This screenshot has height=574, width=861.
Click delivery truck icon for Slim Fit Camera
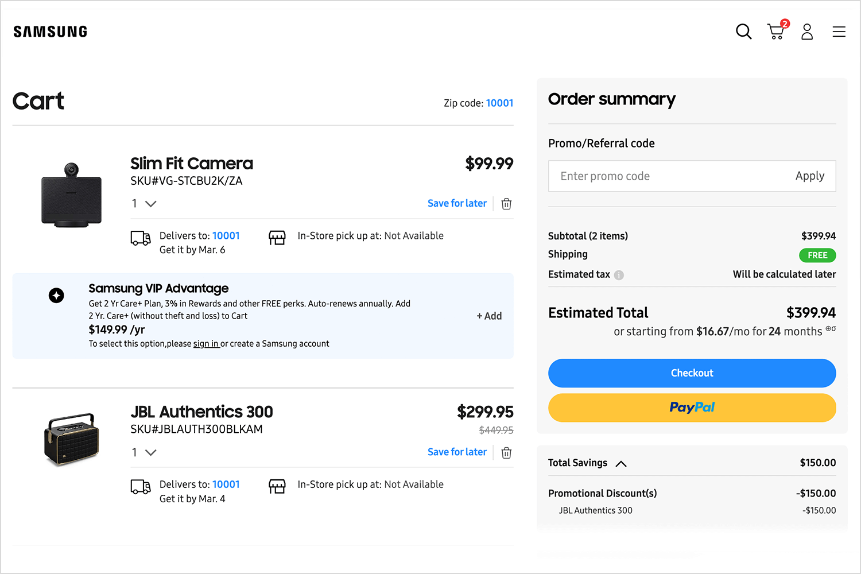coord(141,238)
